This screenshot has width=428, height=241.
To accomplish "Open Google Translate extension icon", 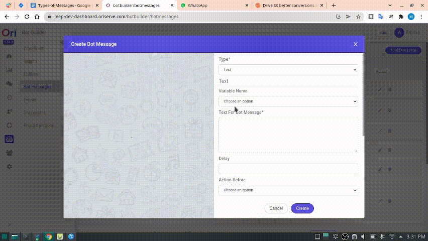I will click(381, 17).
